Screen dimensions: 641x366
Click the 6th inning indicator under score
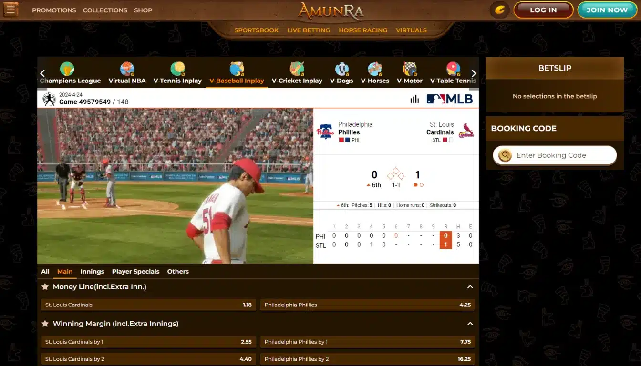[373, 185]
